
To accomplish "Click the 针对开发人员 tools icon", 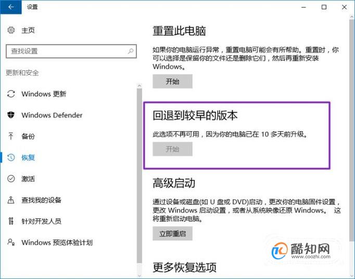I will [11, 221].
